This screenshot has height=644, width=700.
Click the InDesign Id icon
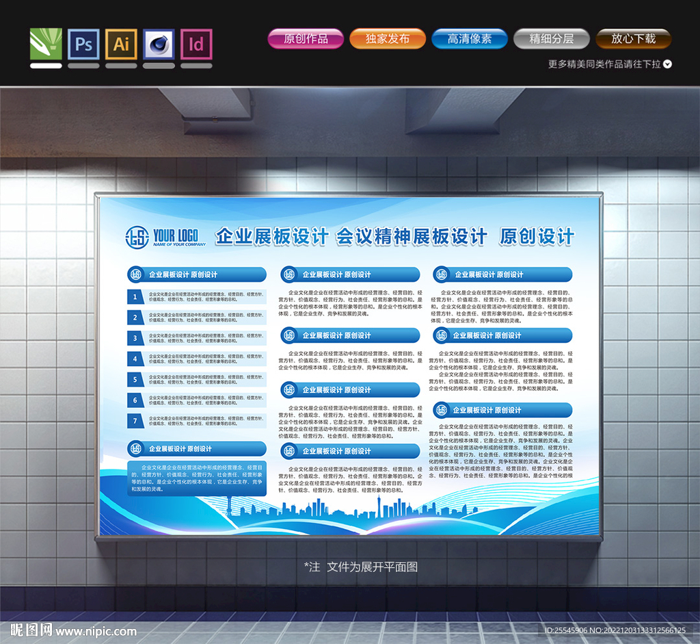pyautogui.click(x=196, y=44)
